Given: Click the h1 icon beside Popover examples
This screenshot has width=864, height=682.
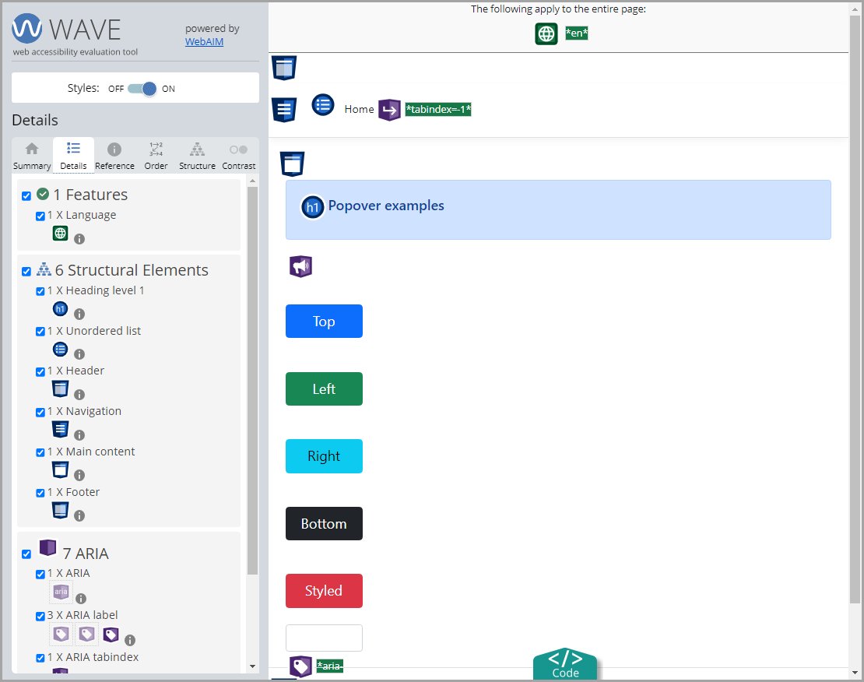Looking at the screenshot, I should [x=312, y=207].
